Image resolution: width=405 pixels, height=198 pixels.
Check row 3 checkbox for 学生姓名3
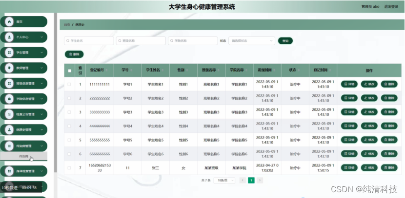click(x=69, y=112)
